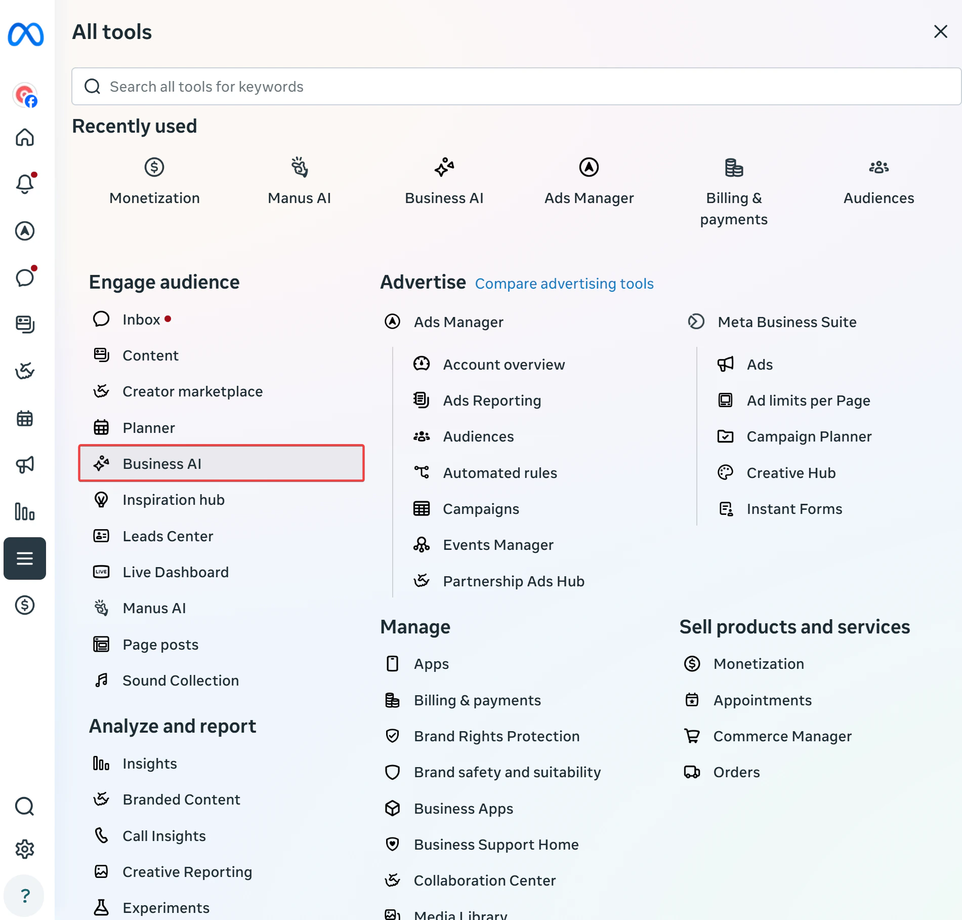The image size is (962, 920).
Task: Click the Meta logo in sidebar
Action: pos(25,34)
